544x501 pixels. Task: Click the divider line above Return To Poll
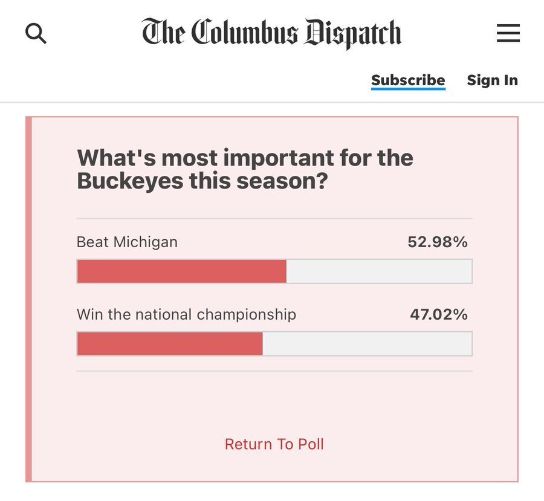(x=274, y=371)
